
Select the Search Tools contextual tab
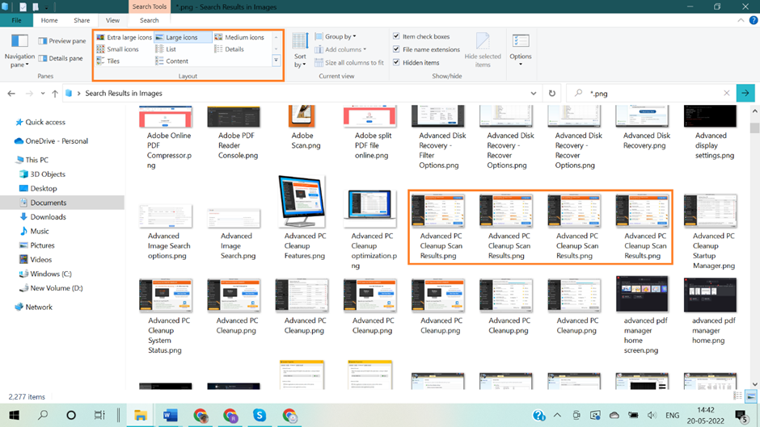click(x=149, y=6)
